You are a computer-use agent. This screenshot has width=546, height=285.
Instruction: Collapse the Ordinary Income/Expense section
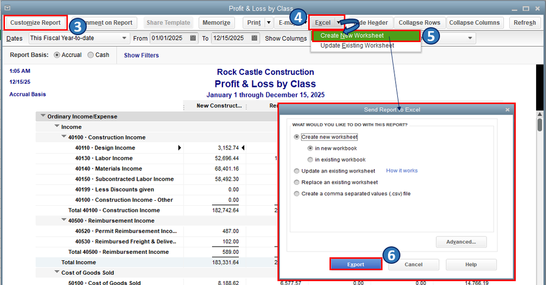click(43, 115)
